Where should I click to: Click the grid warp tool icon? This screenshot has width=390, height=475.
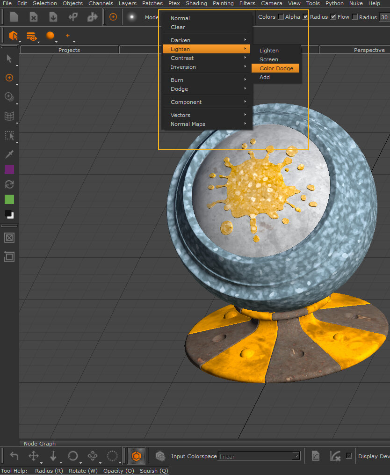pyautogui.click(x=9, y=116)
